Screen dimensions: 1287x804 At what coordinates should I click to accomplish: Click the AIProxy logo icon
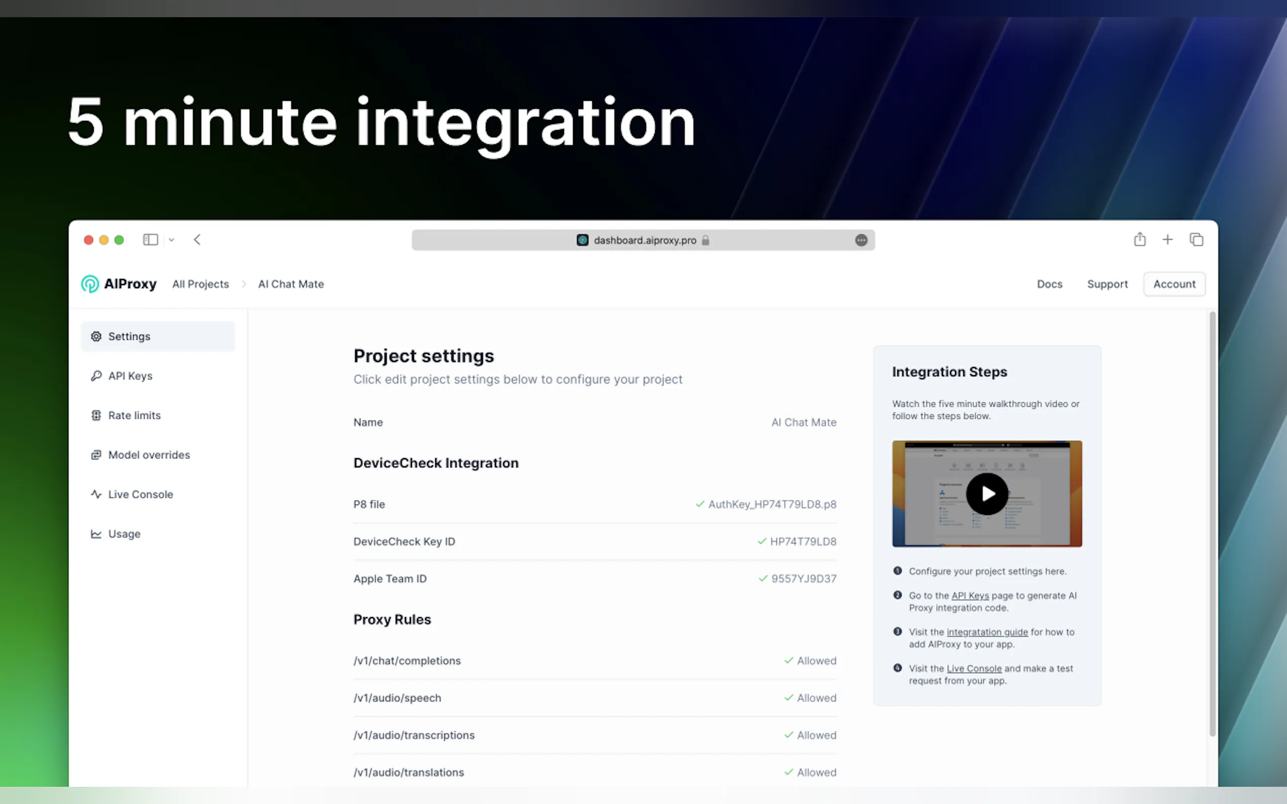click(x=90, y=284)
